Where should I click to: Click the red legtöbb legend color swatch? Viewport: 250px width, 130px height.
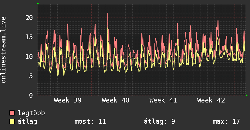pos(12,113)
